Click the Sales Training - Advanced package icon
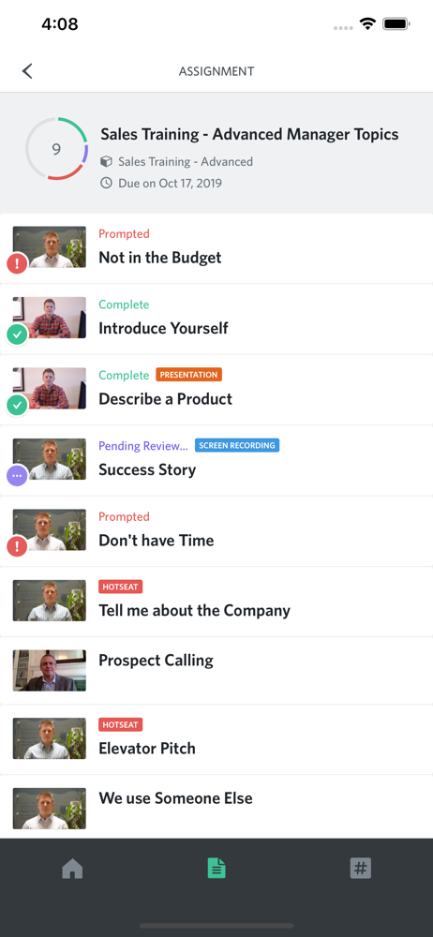 point(106,161)
